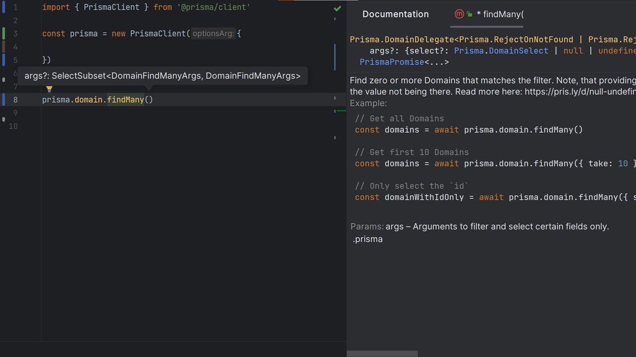Click PrismaClient constructor on line 3
This screenshot has height=357, width=636.
pyautogui.click(x=157, y=34)
